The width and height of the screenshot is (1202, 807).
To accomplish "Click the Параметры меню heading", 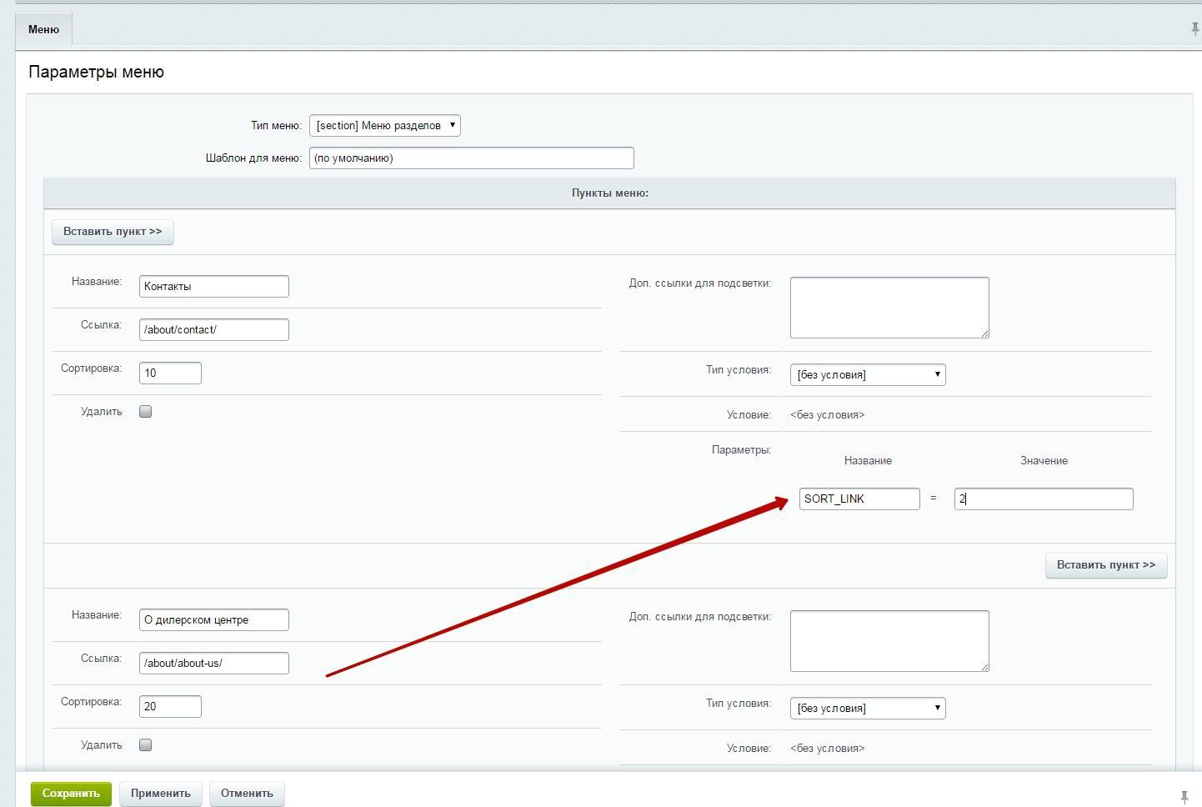I will (x=97, y=73).
